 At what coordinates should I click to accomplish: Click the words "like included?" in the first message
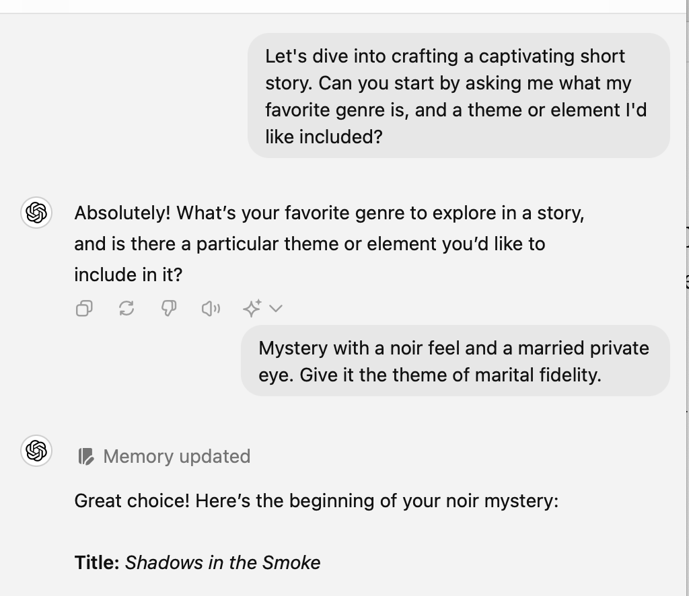(x=324, y=137)
